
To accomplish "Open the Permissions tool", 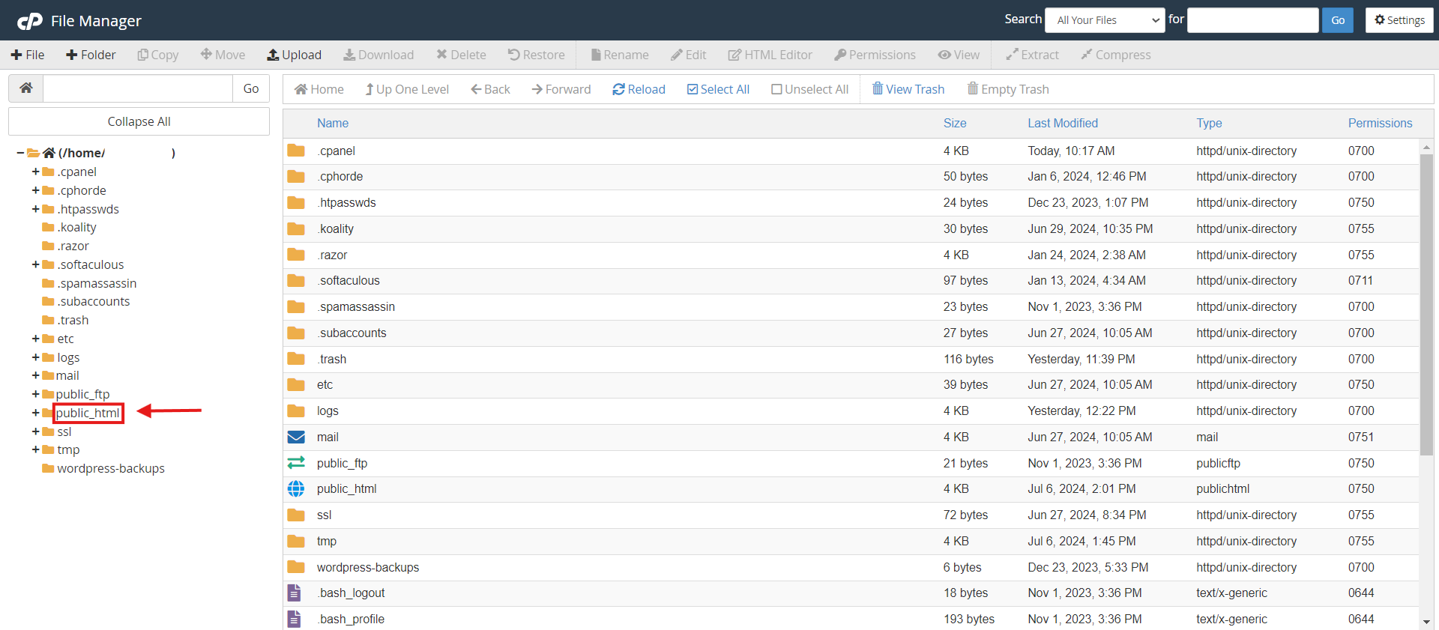I will coord(875,55).
